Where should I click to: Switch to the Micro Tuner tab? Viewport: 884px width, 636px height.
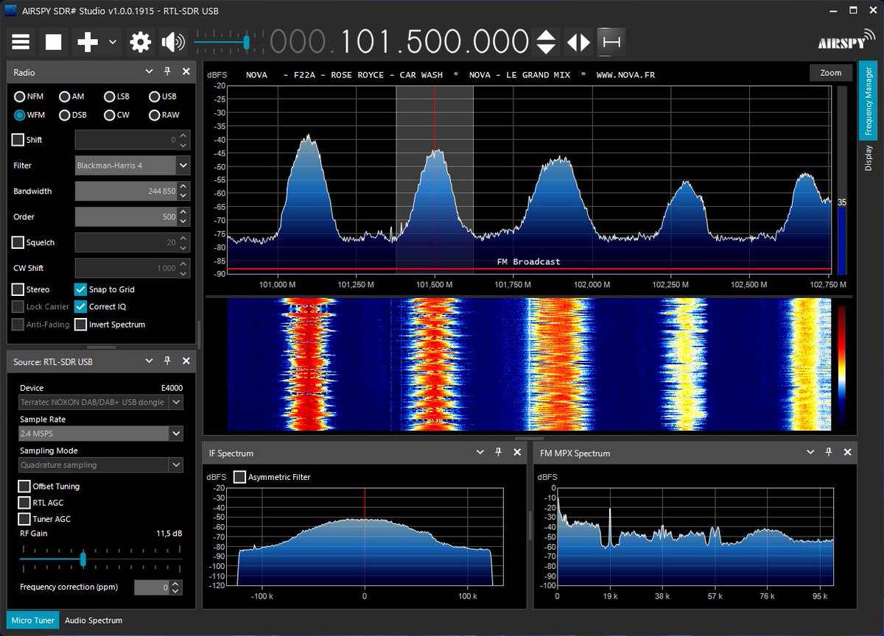point(32,621)
